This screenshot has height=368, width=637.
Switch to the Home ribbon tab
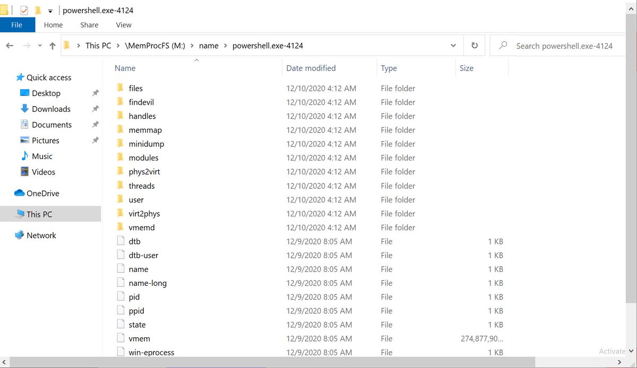tap(53, 25)
